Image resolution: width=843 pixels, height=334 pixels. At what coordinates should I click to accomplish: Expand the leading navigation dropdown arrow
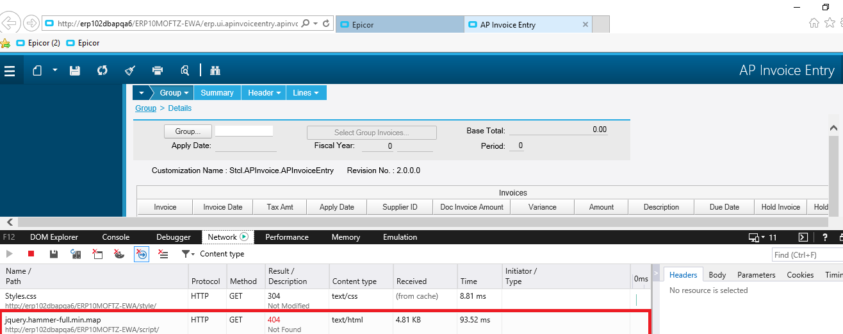[x=140, y=93]
